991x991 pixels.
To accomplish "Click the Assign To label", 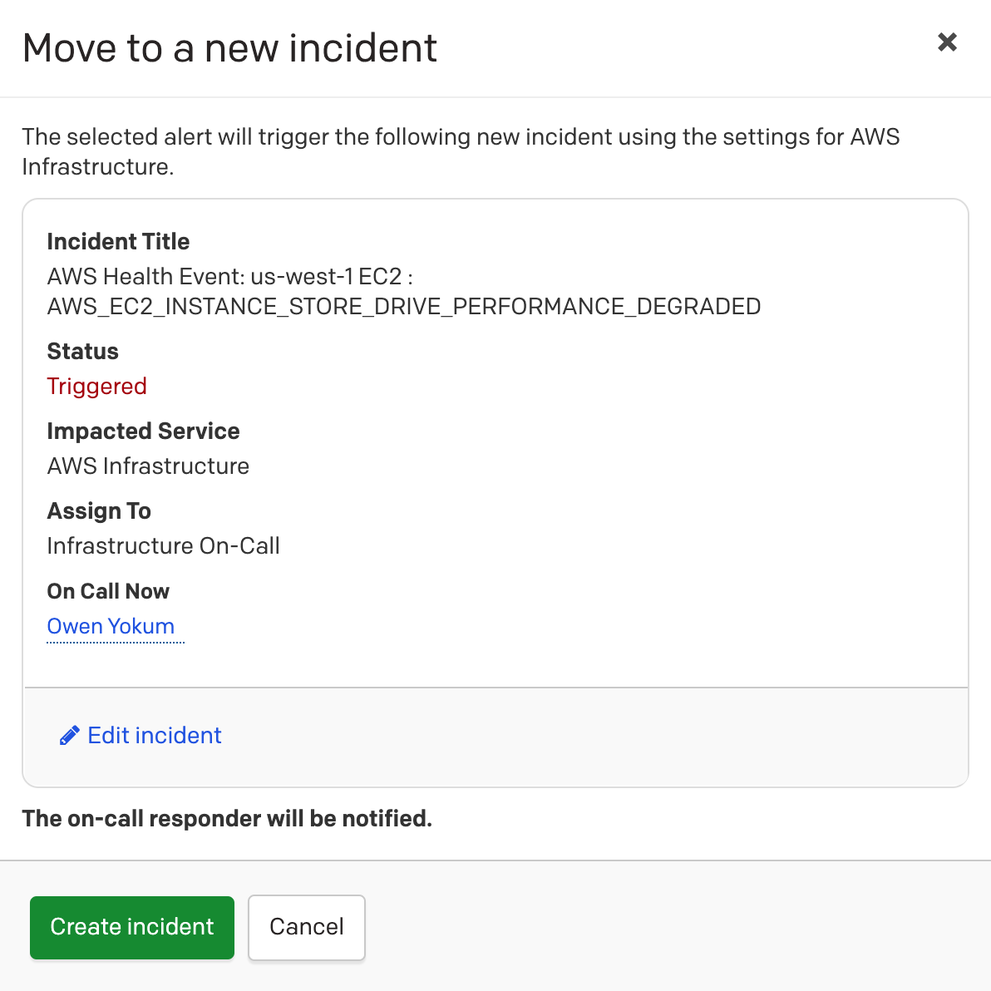I will click(x=99, y=510).
